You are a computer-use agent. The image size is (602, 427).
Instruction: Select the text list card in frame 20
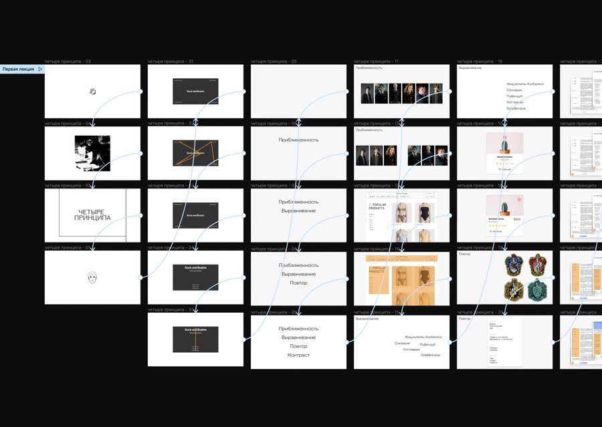pyautogui.click(x=504, y=342)
